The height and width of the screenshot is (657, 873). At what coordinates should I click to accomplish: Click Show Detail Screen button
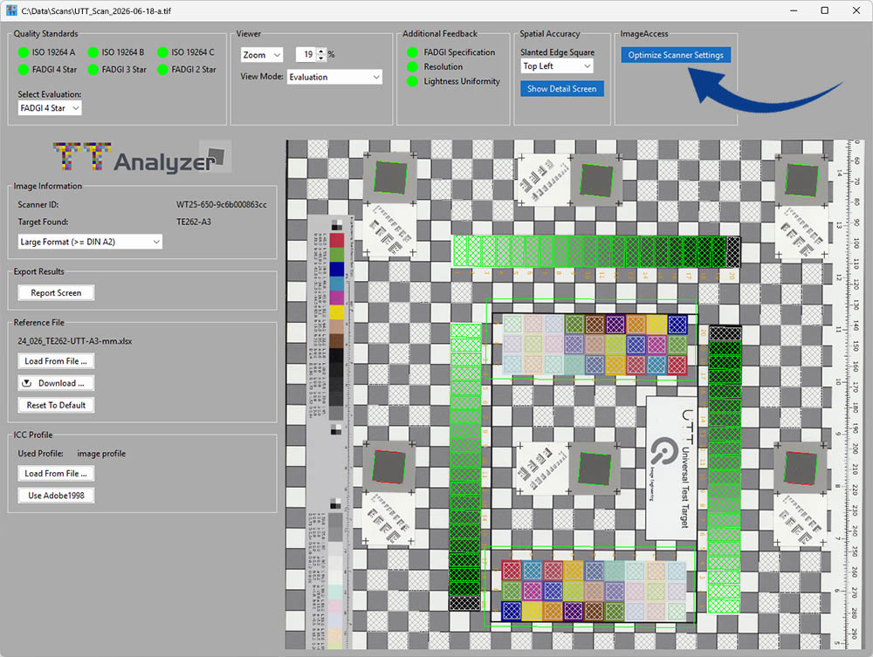click(x=561, y=88)
